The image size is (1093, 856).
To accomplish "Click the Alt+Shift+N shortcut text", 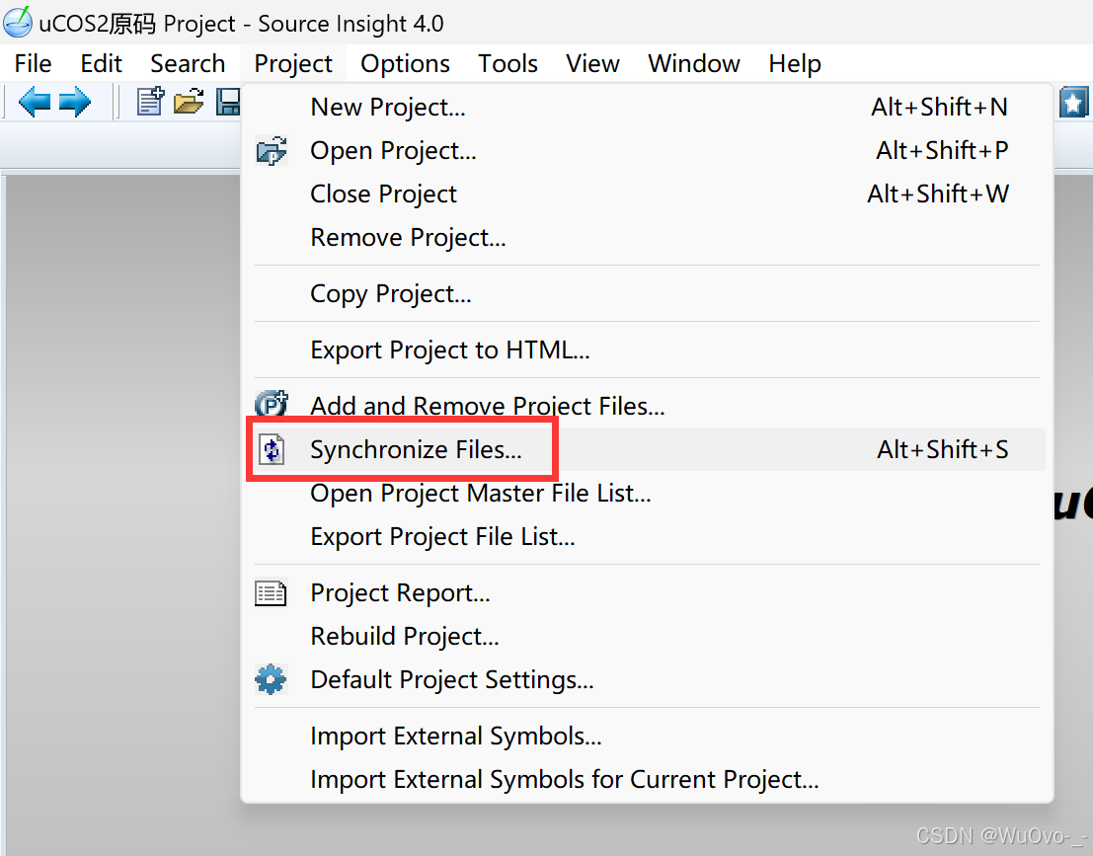I will (x=939, y=107).
